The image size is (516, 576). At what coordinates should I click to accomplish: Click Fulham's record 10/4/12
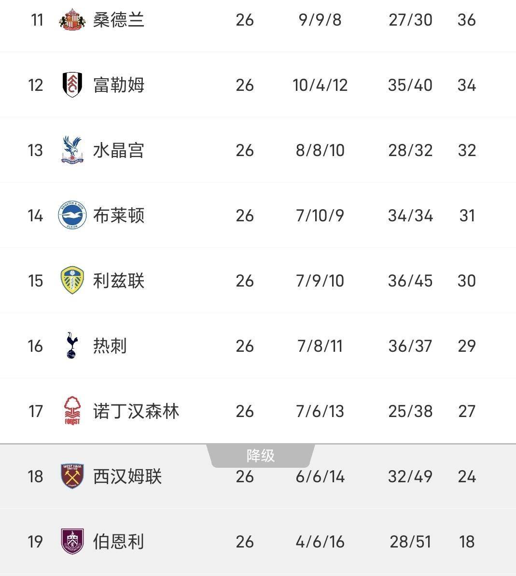pos(320,85)
